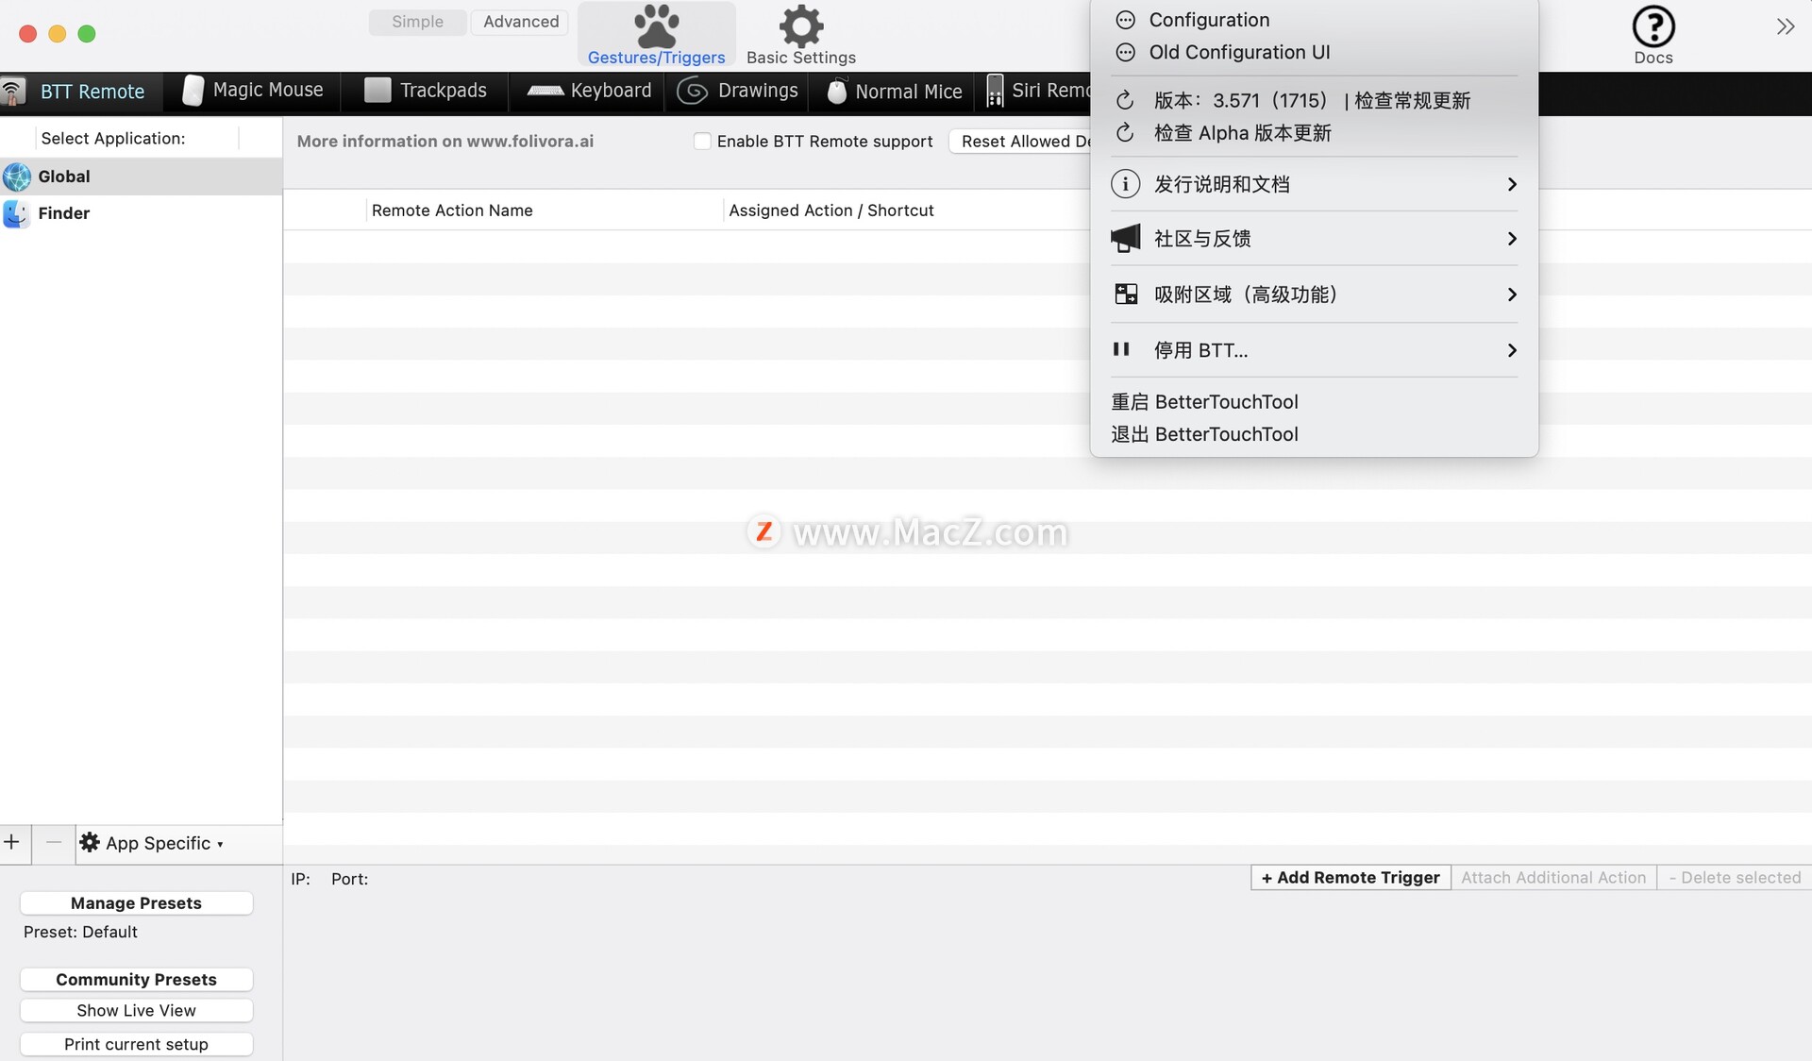1812x1061 pixels.
Task: Switch to Magic Mouse tab
Action: point(253,91)
